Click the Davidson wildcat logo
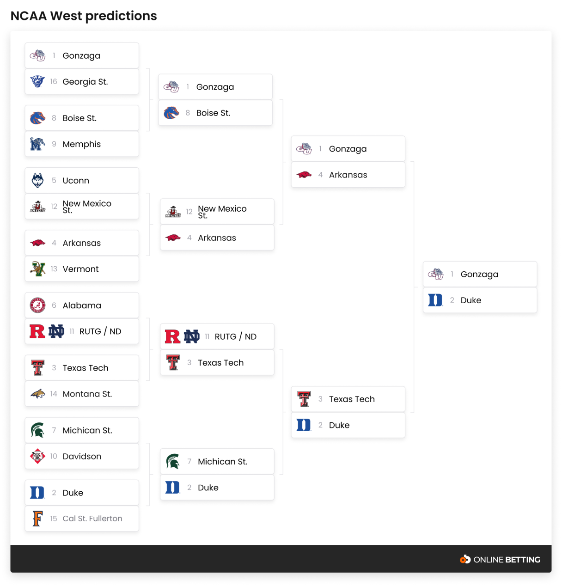The width and height of the screenshot is (562, 586). pos(37,456)
